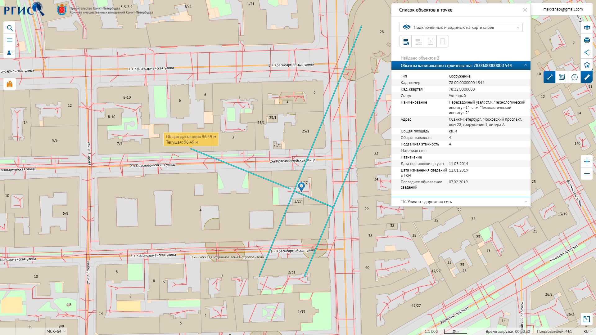Zoom out with the minus button
Screen dimensions: 596x335
(x=587, y=174)
